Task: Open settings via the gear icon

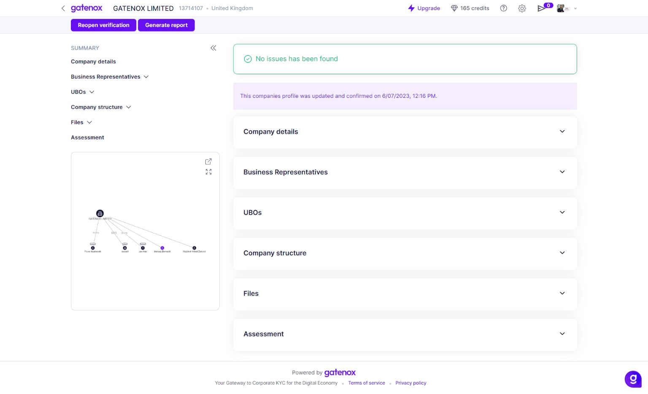Action: point(522,8)
